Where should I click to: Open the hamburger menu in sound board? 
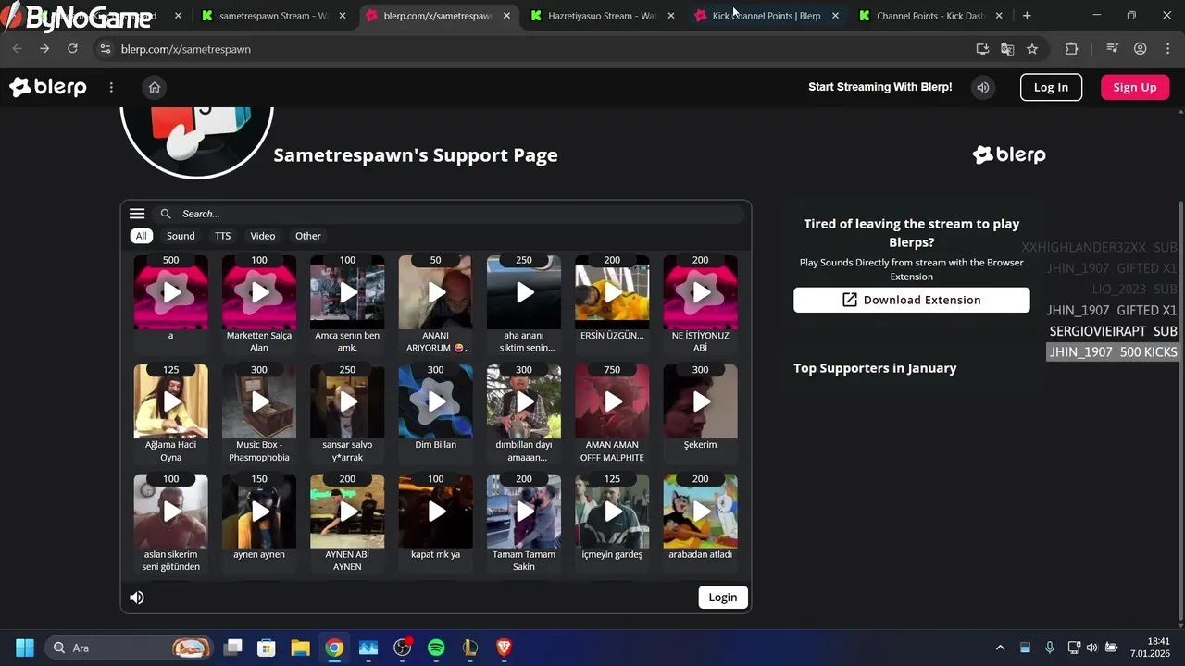(x=137, y=214)
